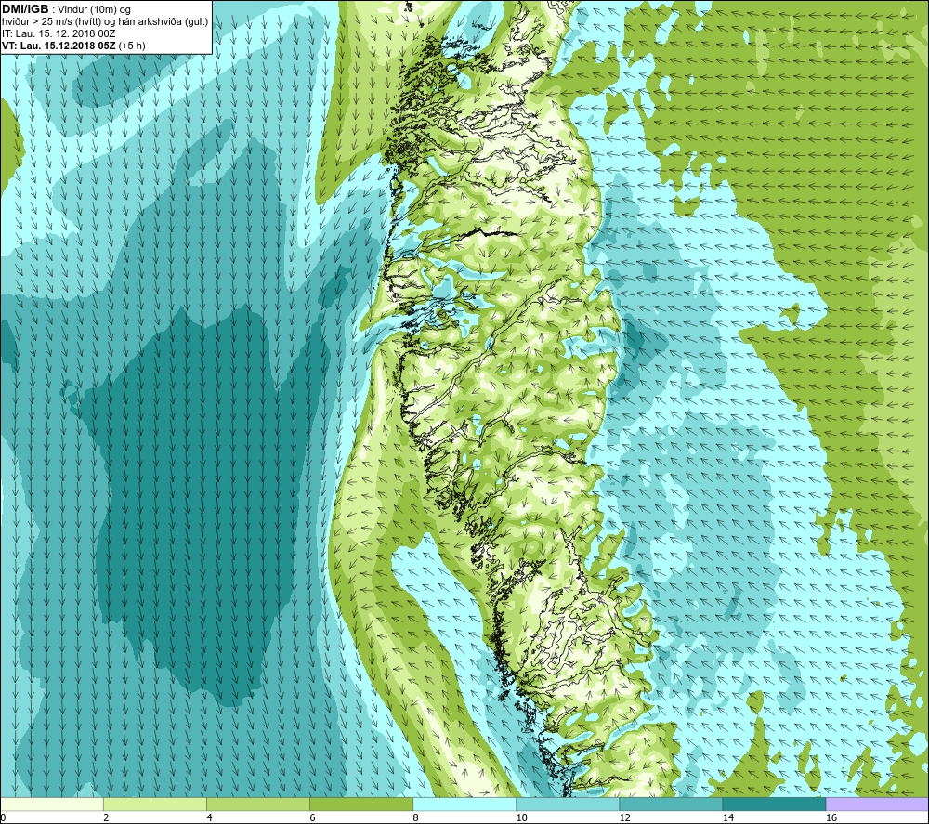929x824 pixels.
Task: Click the 'hviður > 25 m/s' legend line
Action: [x=105, y=22]
